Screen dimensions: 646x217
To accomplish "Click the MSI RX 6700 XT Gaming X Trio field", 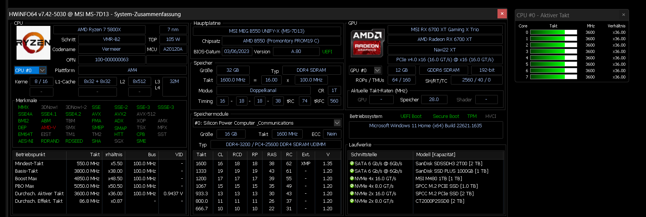I will (445, 30).
